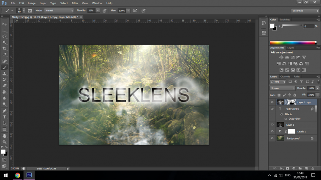Select the Healing Brush tool

(4, 61)
